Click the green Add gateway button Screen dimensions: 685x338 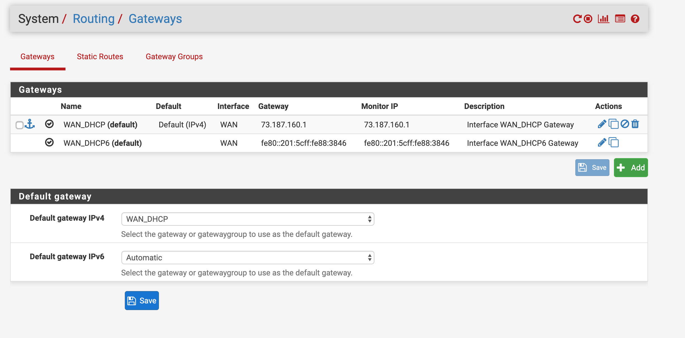tap(631, 168)
